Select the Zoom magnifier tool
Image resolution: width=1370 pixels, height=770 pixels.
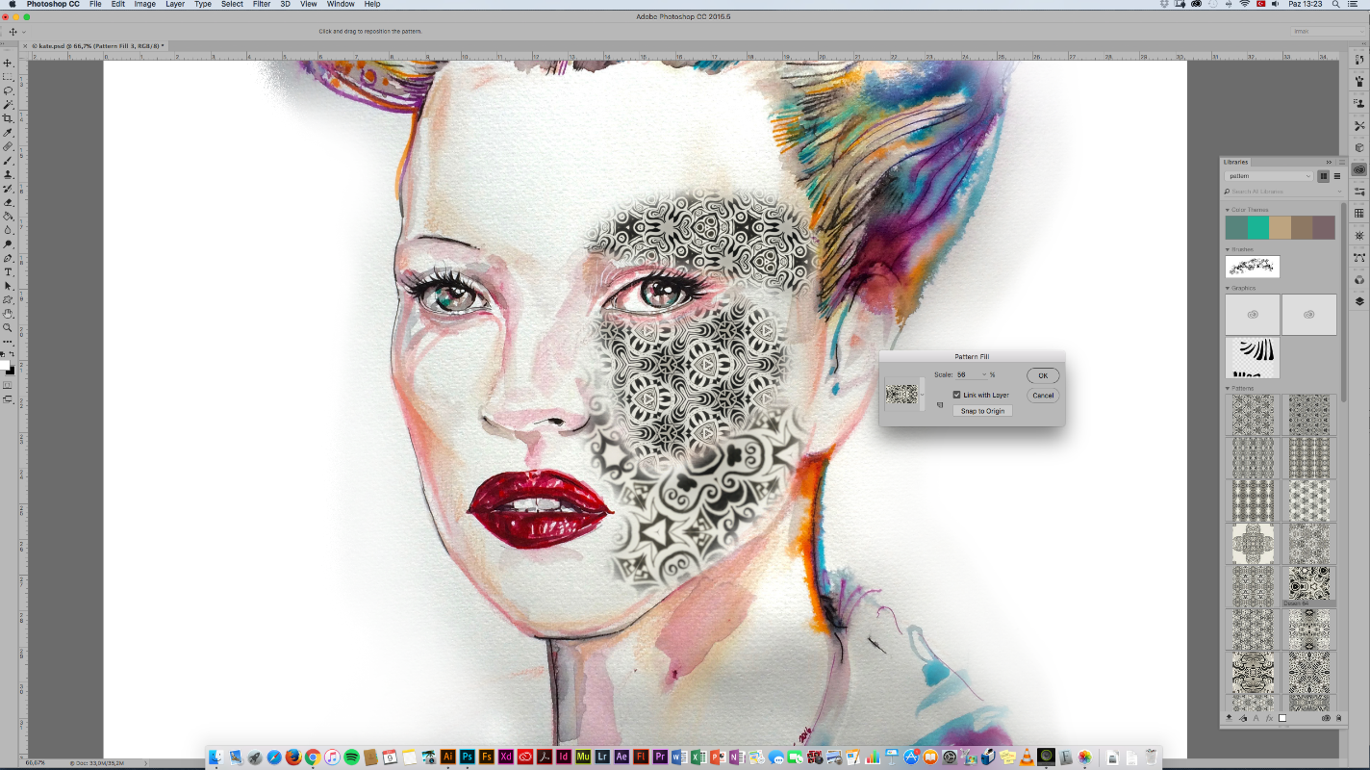(x=9, y=327)
